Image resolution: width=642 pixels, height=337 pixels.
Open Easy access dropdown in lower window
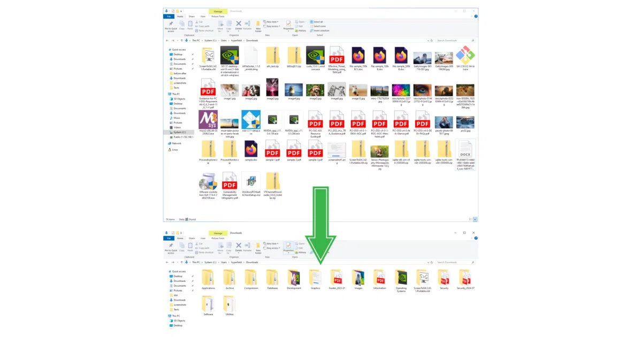click(x=272, y=248)
